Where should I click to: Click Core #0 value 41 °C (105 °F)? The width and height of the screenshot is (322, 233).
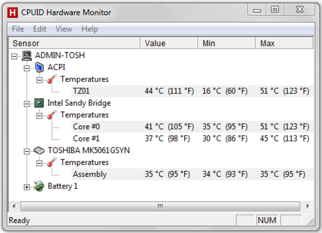169,127
